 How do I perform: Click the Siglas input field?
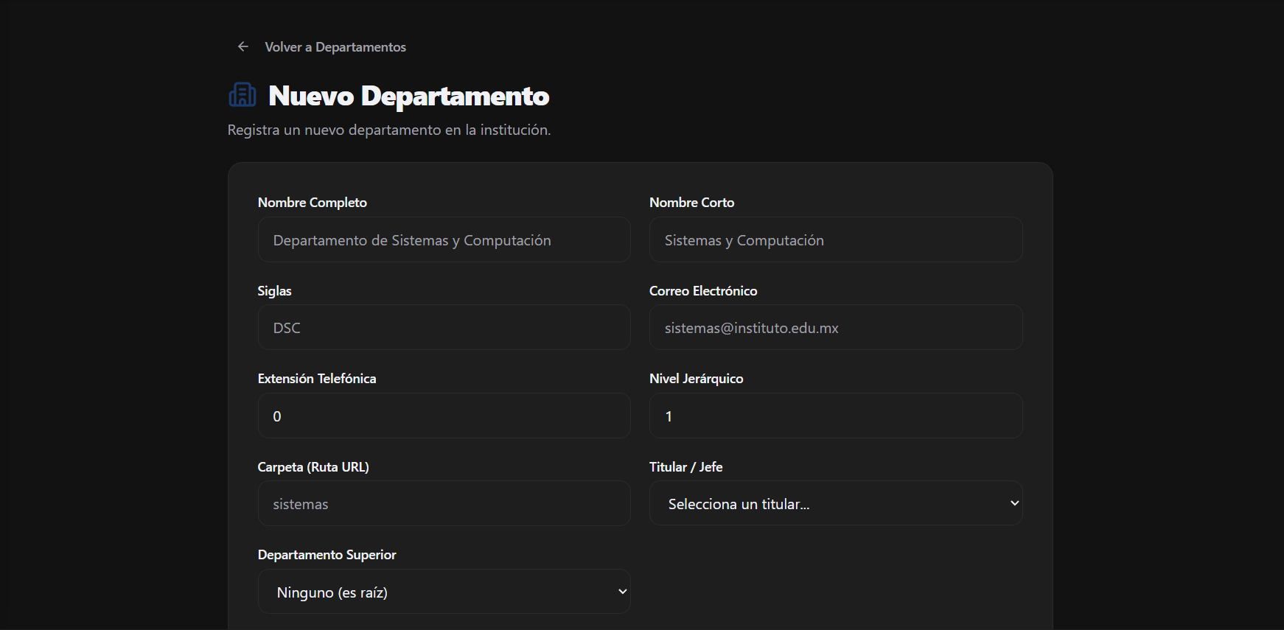pyautogui.click(x=444, y=327)
